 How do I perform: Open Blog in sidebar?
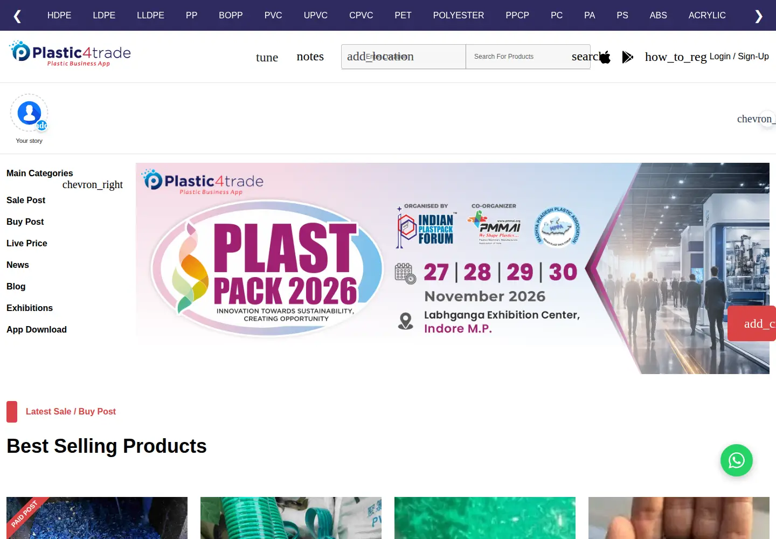[16, 286]
